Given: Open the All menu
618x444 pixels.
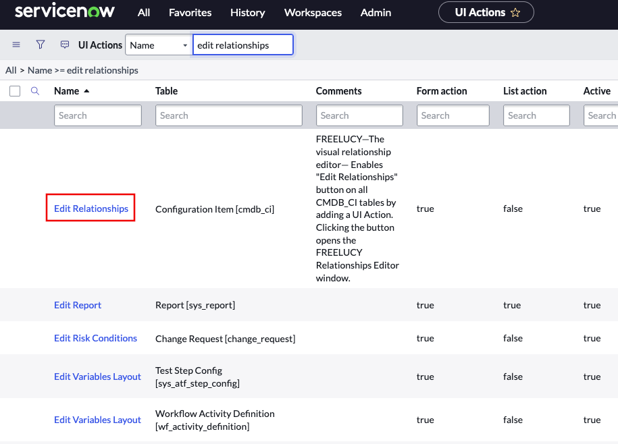Looking at the screenshot, I should click(x=144, y=13).
